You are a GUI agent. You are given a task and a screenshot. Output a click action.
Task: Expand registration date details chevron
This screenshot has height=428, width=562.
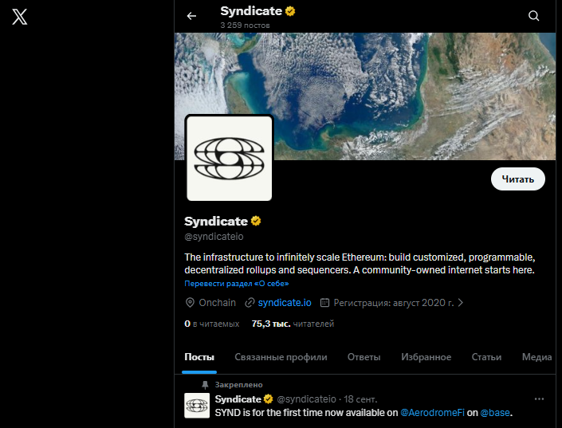(461, 303)
